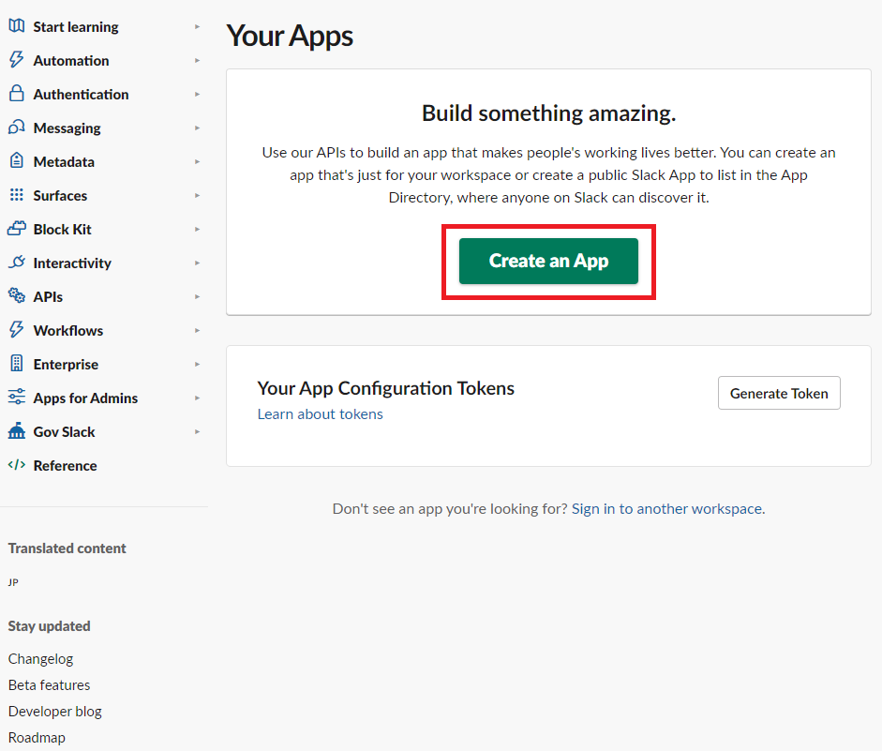
Task: Expand the Interactivity section arrow
Action: point(198,263)
